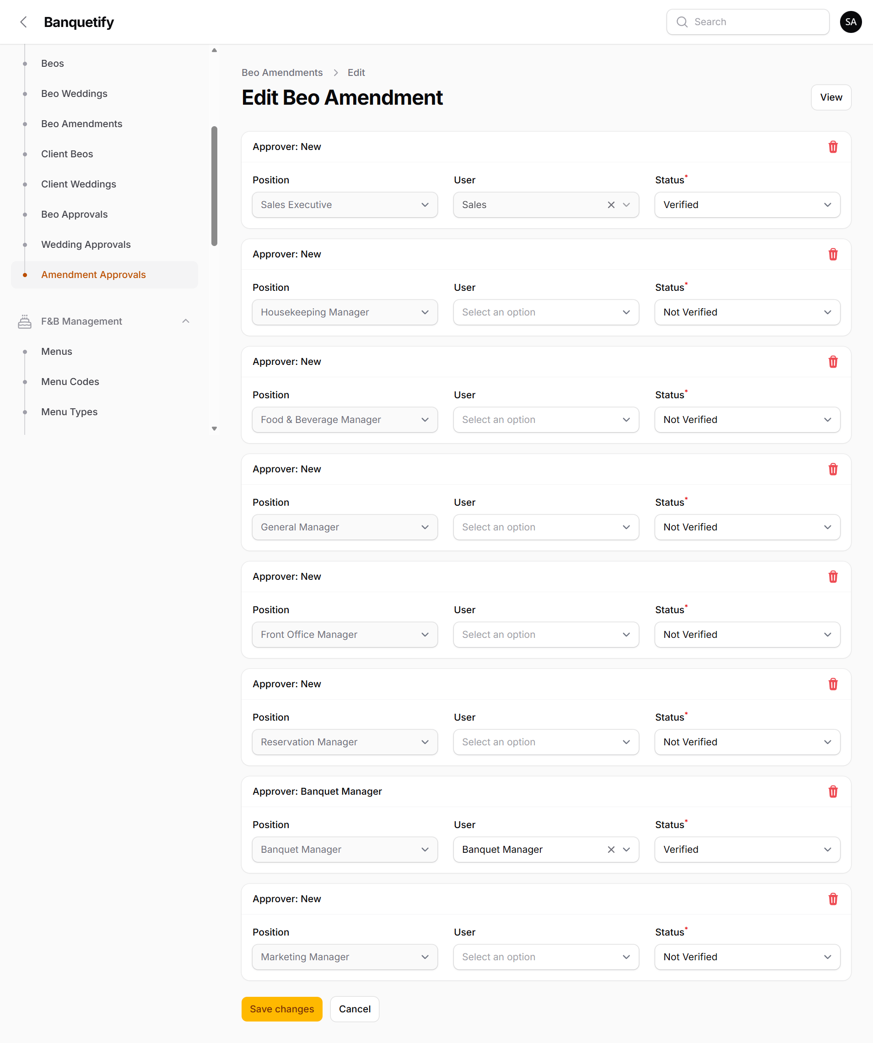Open the Banquet Manager position dropdown
Image resolution: width=873 pixels, height=1043 pixels.
[345, 849]
